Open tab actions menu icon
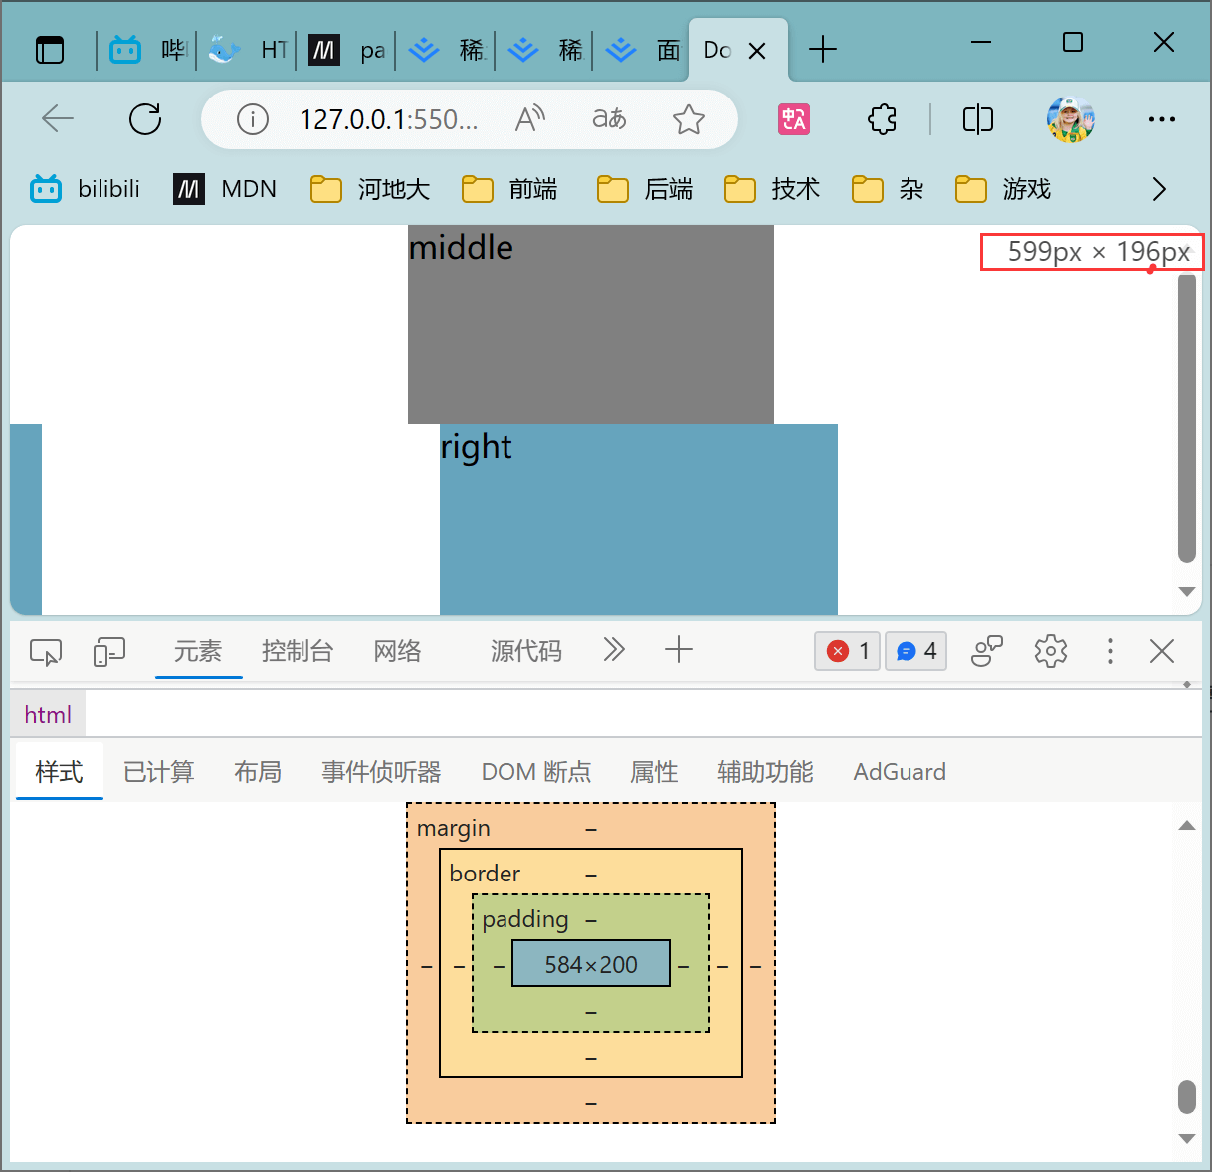 pyautogui.click(x=49, y=49)
